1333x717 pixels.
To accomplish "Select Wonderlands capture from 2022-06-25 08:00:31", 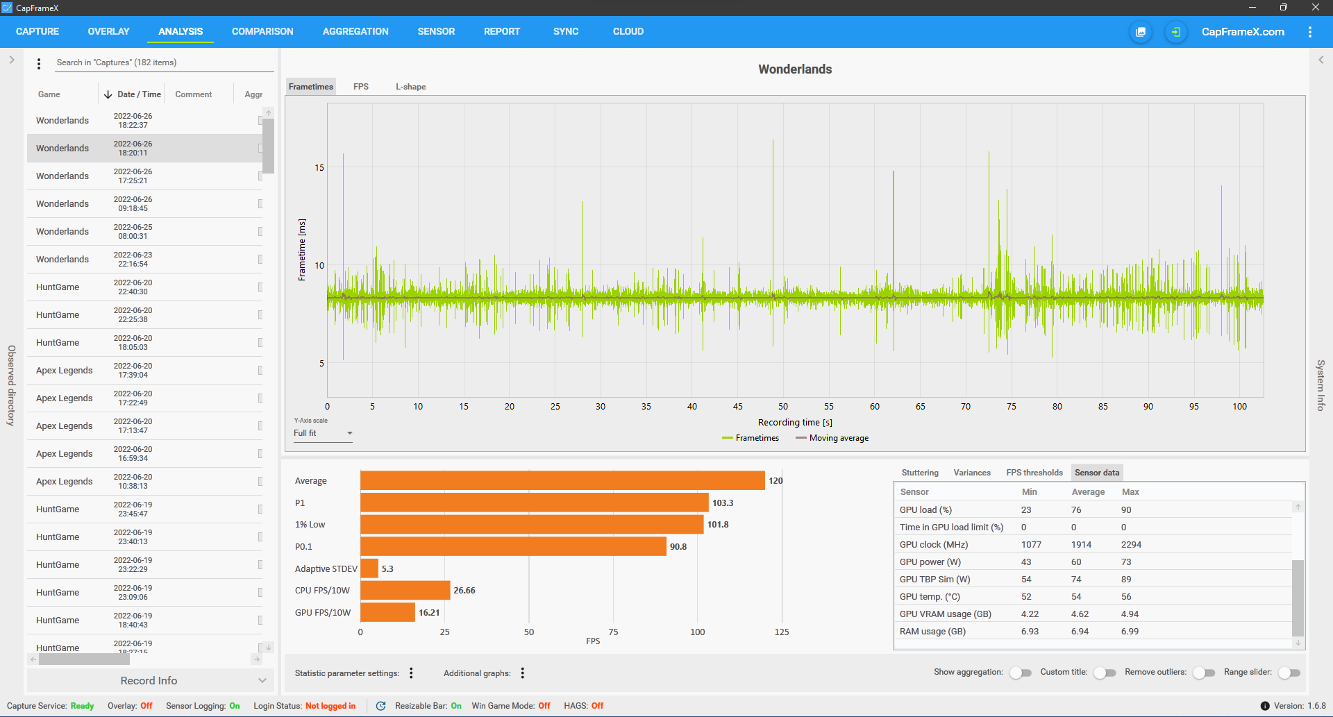I will (x=145, y=232).
